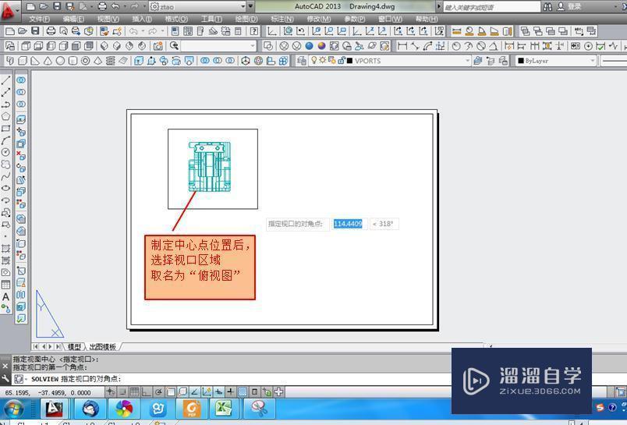Viewport: 627px width, 425px height.
Task: Click the camera create icon
Action: [x=158, y=46]
